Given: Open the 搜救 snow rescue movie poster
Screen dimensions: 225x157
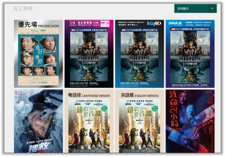Looking at the screenshot, I should pyautogui.click(x=38, y=121).
